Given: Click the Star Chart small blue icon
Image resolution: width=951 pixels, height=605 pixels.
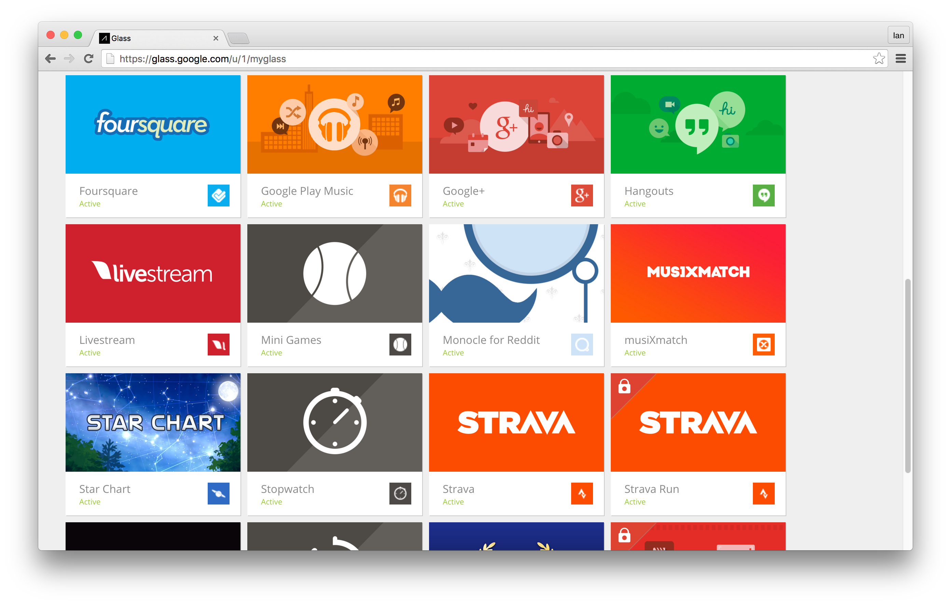Looking at the screenshot, I should click(218, 494).
